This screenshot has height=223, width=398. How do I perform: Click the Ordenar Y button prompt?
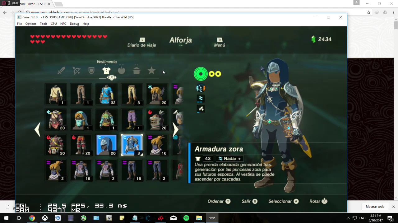(219, 201)
